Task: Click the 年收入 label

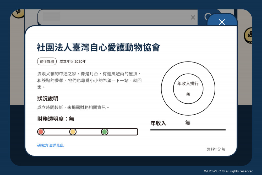Action: tap(158, 123)
